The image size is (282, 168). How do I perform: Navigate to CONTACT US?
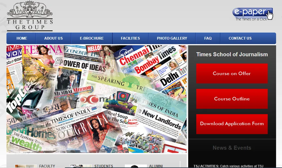pyautogui.click(x=240, y=38)
